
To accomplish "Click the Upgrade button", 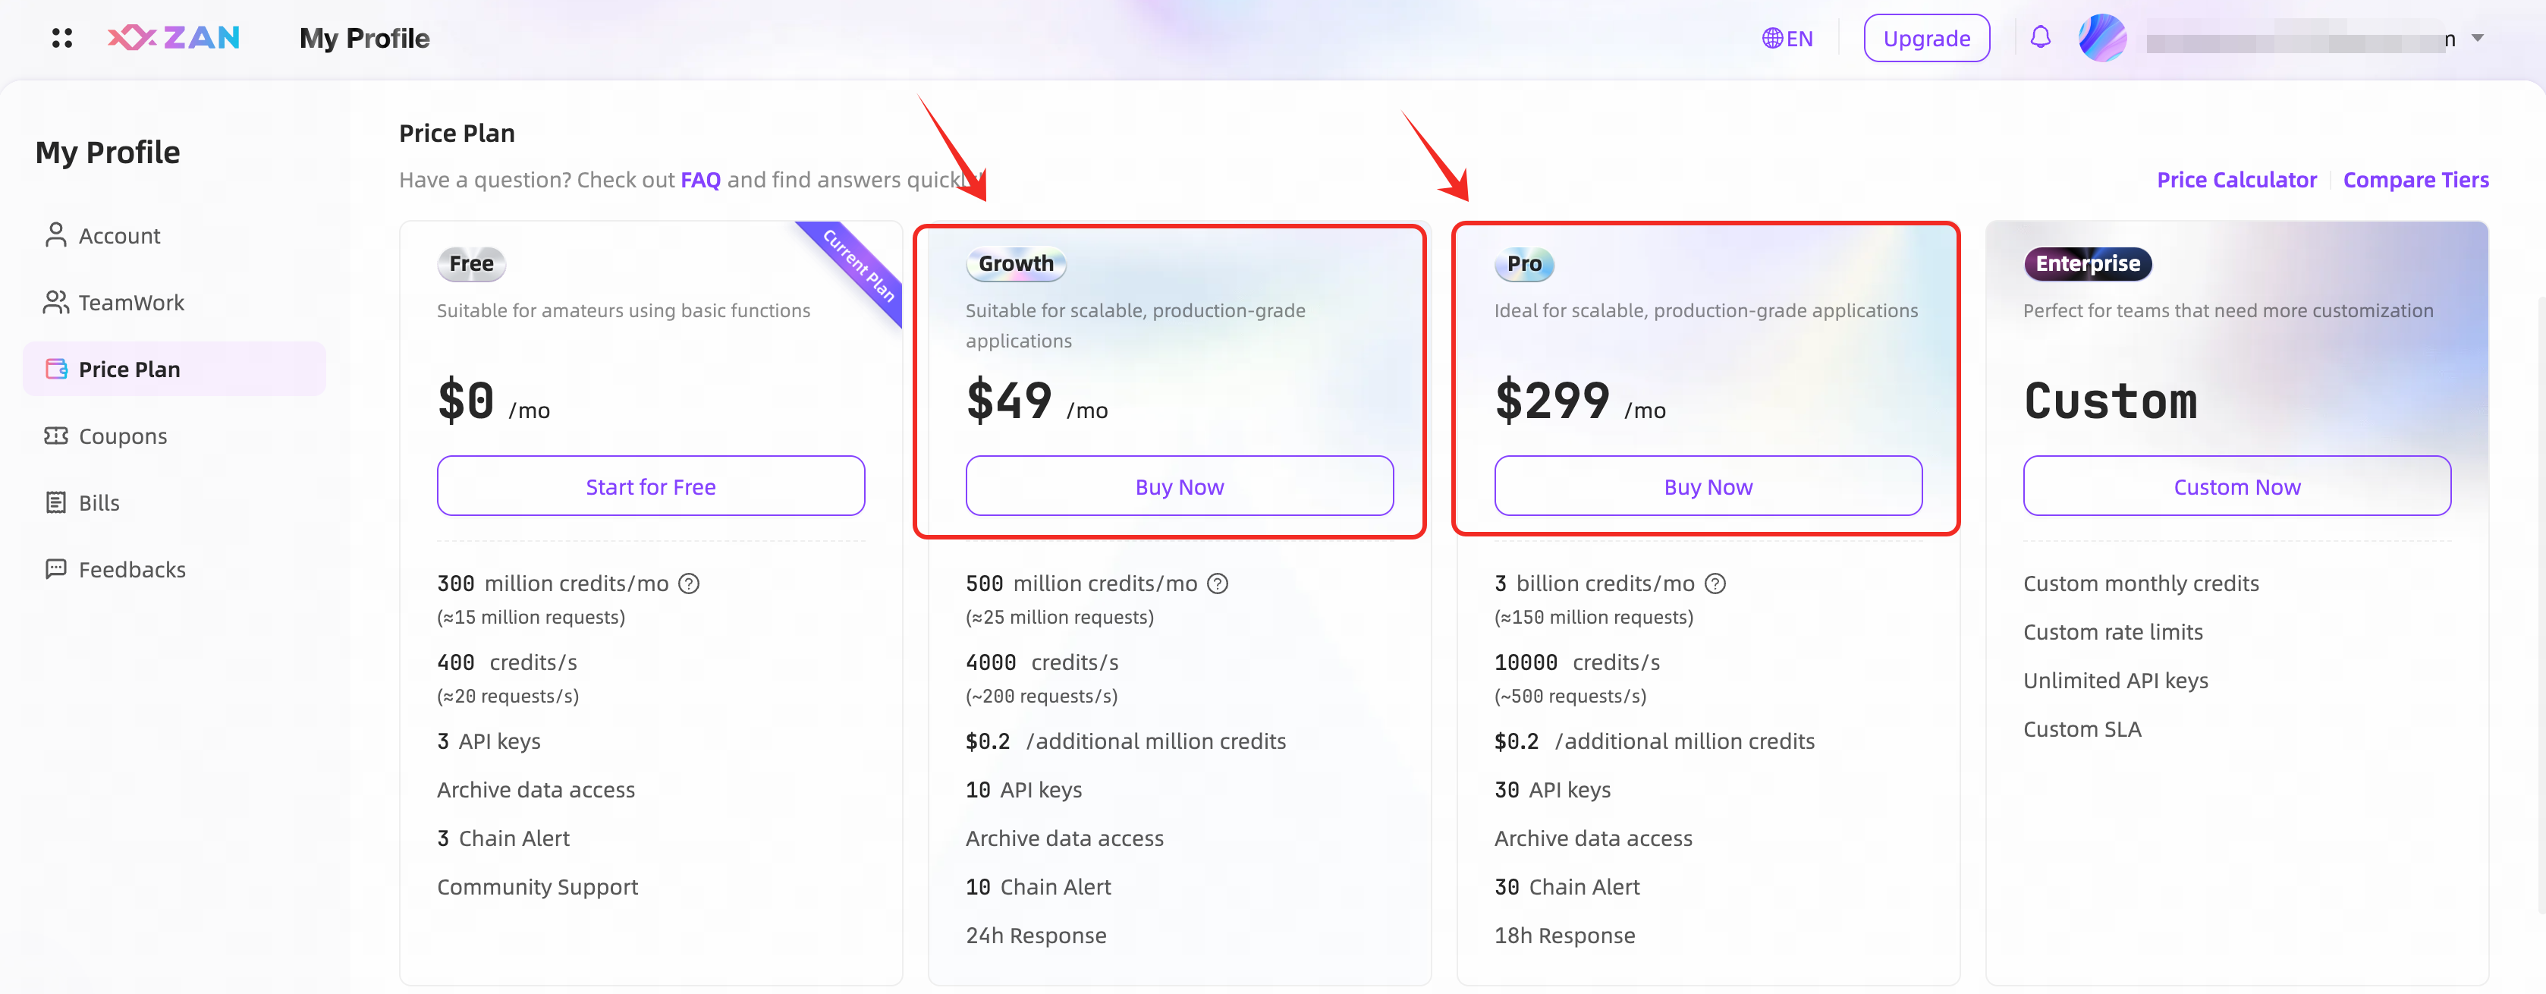I will (1925, 39).
